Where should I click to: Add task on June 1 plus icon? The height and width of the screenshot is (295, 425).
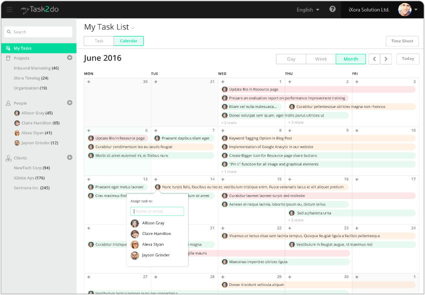[x=222, y=81]
